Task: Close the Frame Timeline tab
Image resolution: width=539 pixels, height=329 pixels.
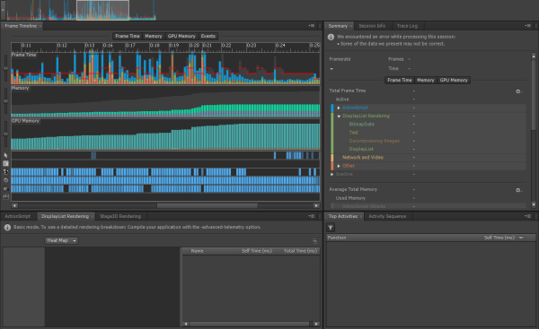Action: tap(40, 26)
